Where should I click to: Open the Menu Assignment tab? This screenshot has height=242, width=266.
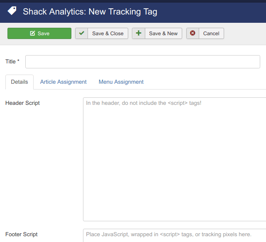point(121,82)
